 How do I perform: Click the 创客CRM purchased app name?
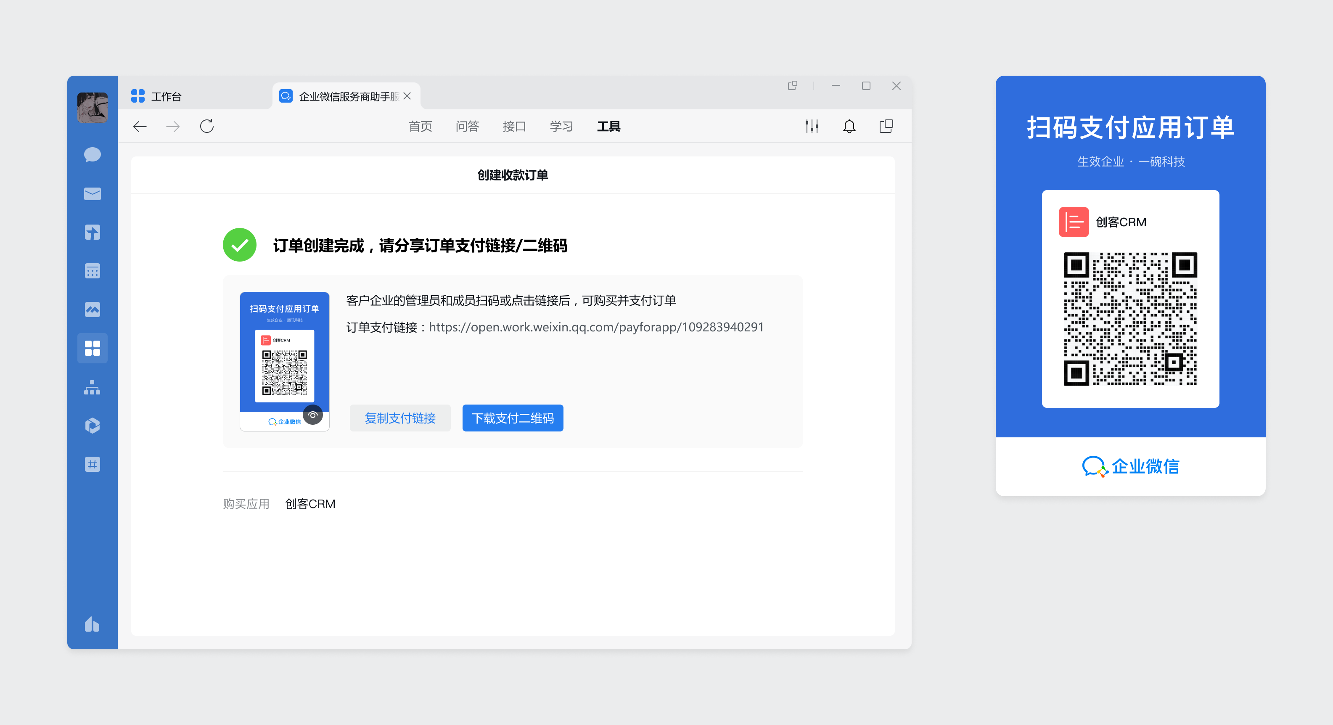tap(310, 503)
